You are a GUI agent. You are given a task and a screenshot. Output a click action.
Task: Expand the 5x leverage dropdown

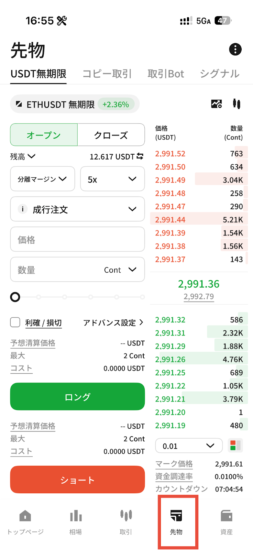coord(112,179)
